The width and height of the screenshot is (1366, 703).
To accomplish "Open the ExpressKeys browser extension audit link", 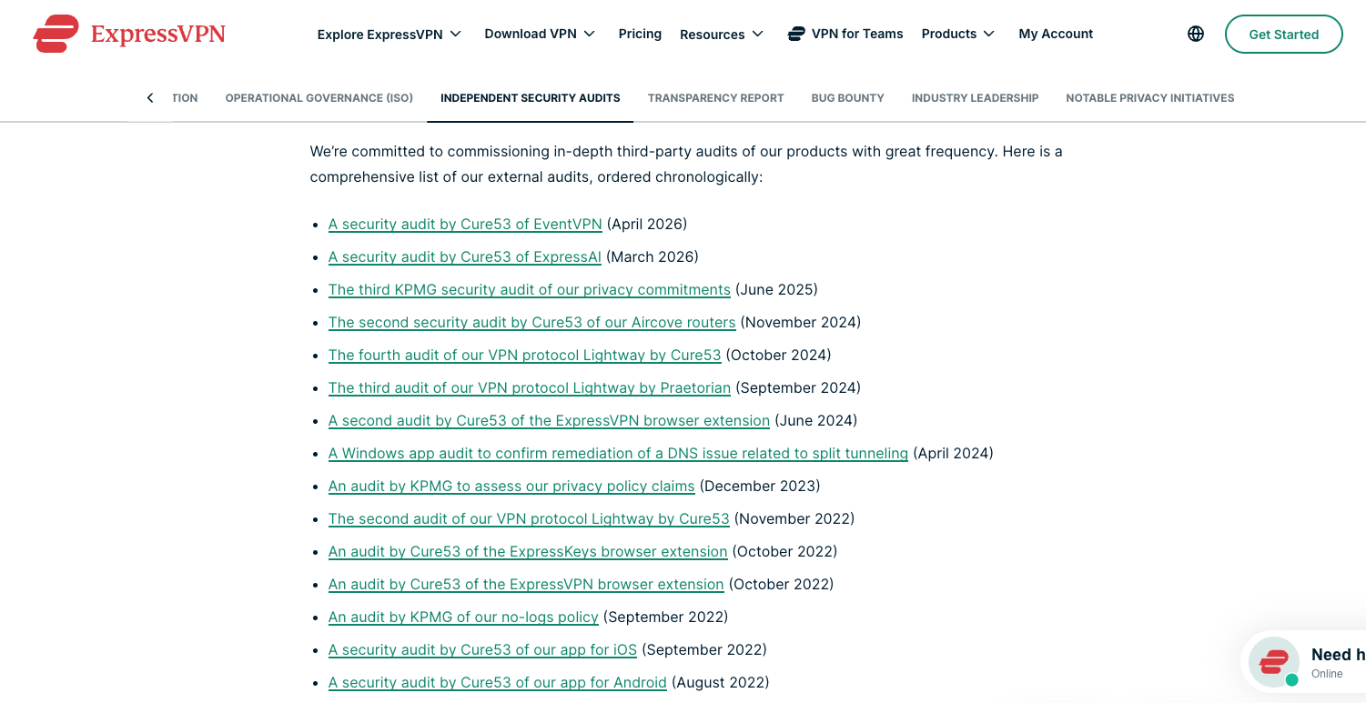I will (528, 551).
